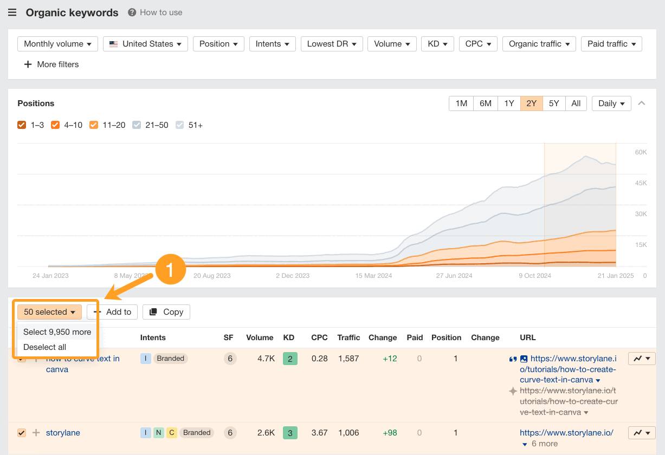665x455 pixels.
Task: Switch chart range to 1Y
Action: [x=509, y=103]
